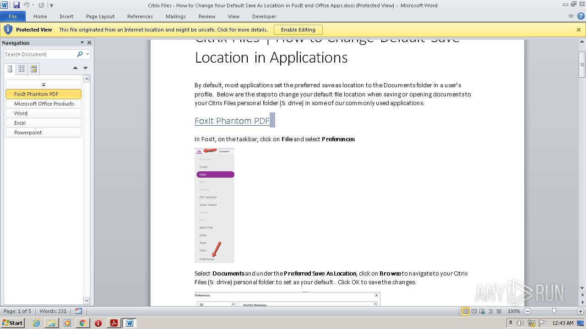Switch to the Review tab

pyautogui.click(x=207, y=16)
